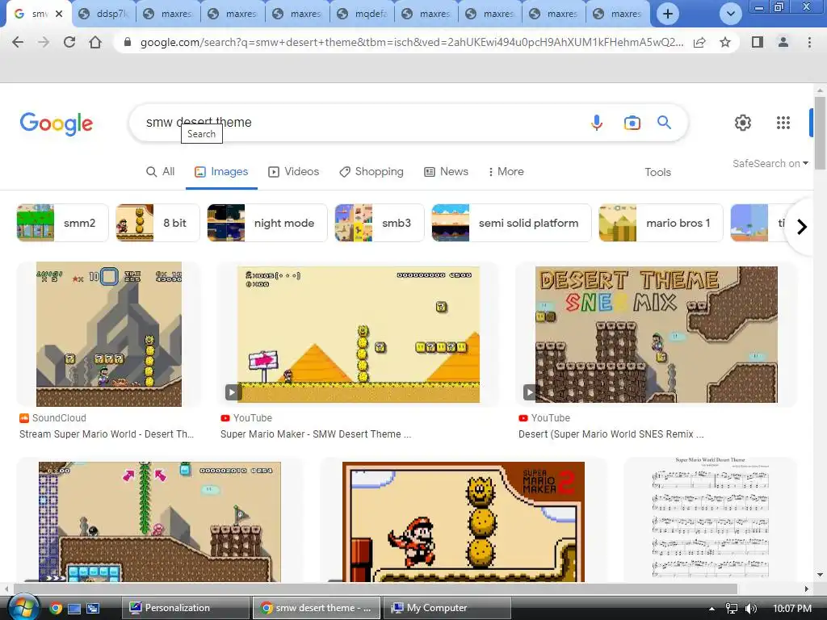The height and width of the screenshot is (620, 827).
Task: Switch to the News results tab
Action: [446, 172]
